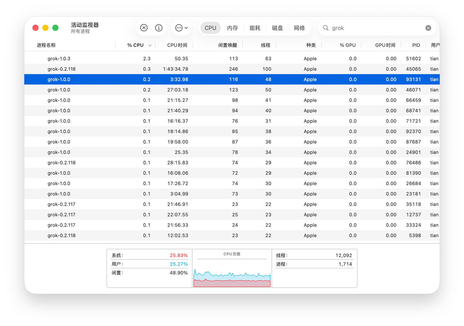Select process with PID 24901
Screen dimensions: 464x326
[232, 153]
